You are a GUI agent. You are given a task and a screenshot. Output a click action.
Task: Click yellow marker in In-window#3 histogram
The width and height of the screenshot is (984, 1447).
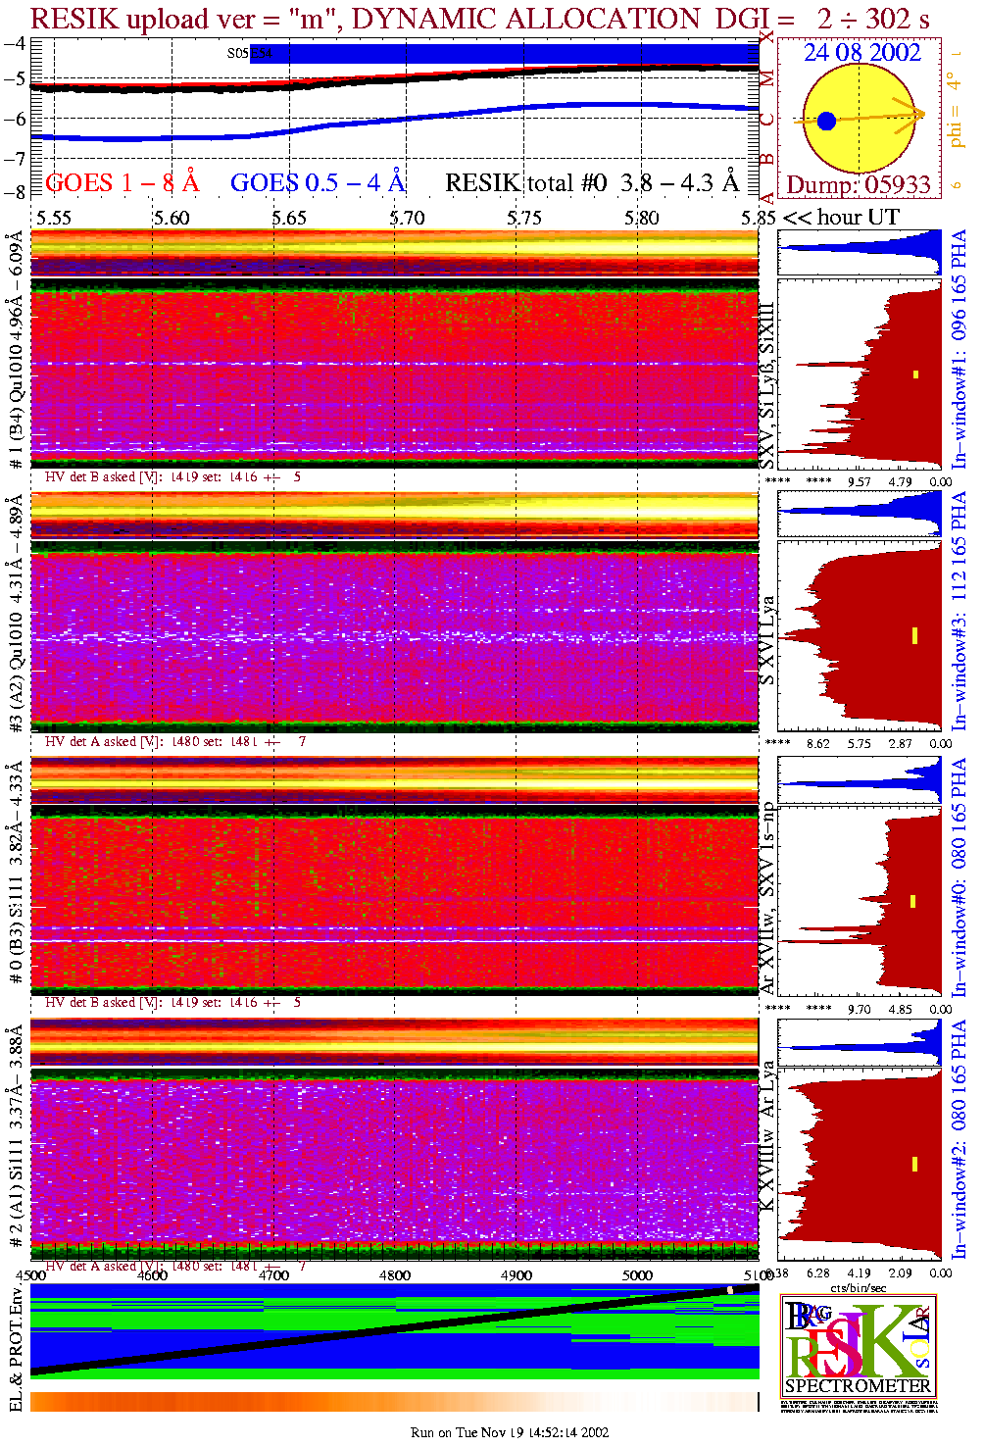point(914,636)
